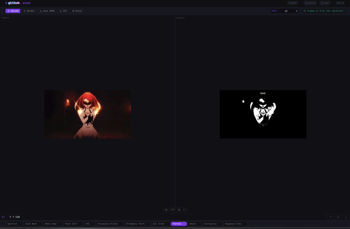Select the Chromatic Shift preset
350x229 pixels.
(137, 224)
